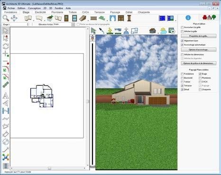Image resolution: width=221 pixels, height=175 pixels.
Task: Enable Afficher la grille checkbox
Action: pyautogui.click(x=182, y=31)
